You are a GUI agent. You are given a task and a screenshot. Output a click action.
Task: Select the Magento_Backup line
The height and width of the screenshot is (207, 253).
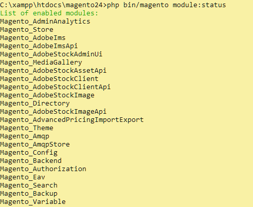(29, 194)
